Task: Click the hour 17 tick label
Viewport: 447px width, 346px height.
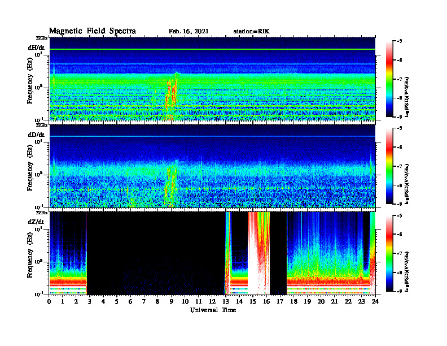Action: click(280, 301)
